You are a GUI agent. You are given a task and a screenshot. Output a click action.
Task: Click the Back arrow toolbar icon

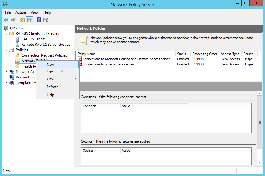(x=6, y=20)
